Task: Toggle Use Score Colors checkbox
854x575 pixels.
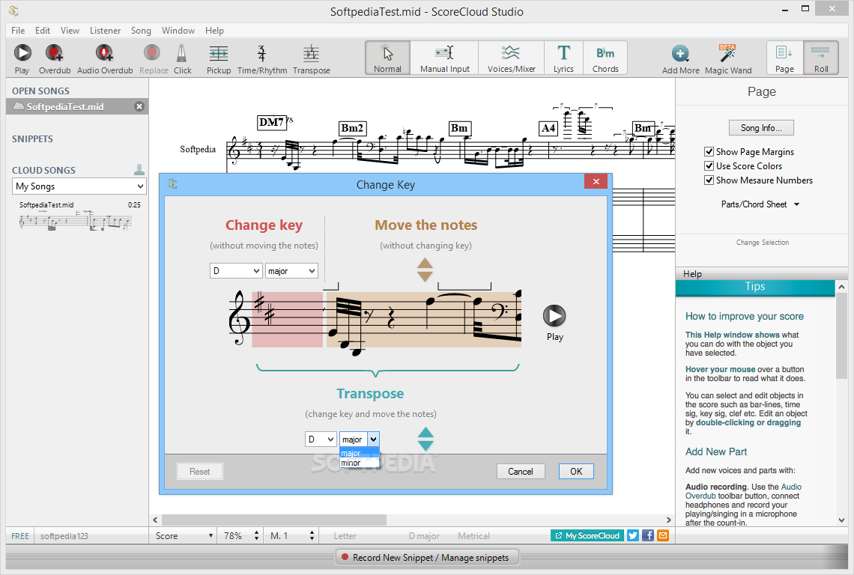Action: [x=709, y=166]
